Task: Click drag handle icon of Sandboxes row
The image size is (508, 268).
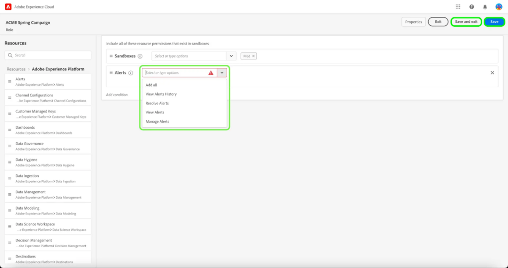Action: pyautogui.click(x=111, y=56)
